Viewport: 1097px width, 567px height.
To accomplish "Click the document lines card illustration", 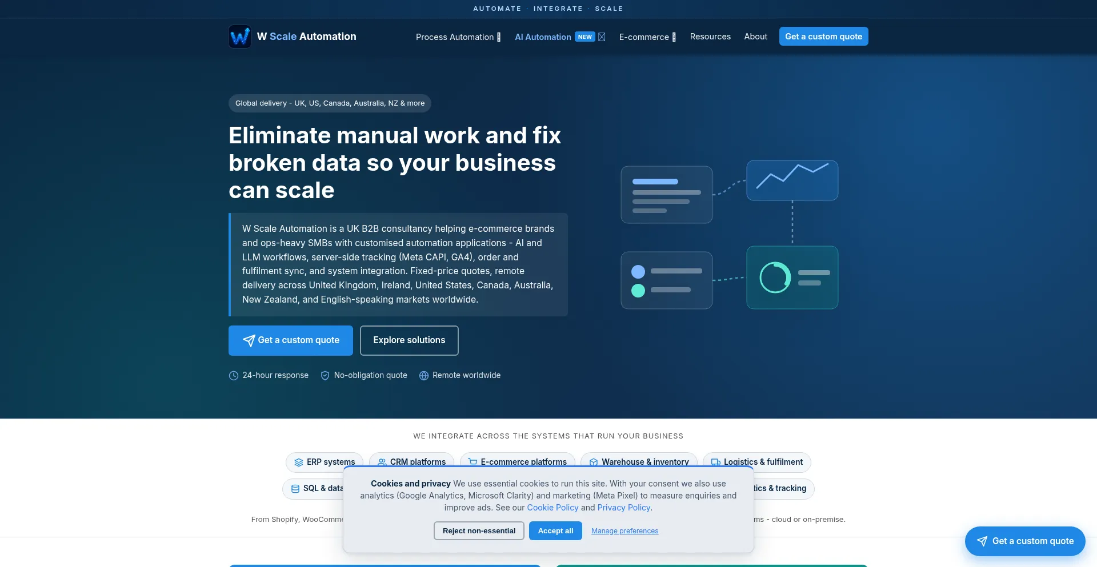I will point(667,195).
